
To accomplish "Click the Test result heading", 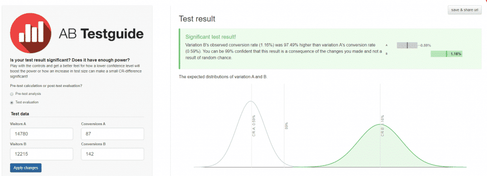I will click(197, 19).
